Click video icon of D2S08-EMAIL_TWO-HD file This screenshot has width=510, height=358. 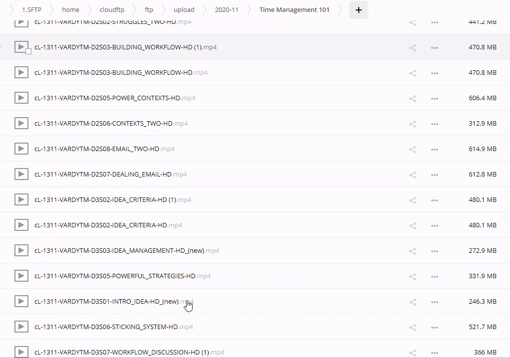click(x=21, y=149)
